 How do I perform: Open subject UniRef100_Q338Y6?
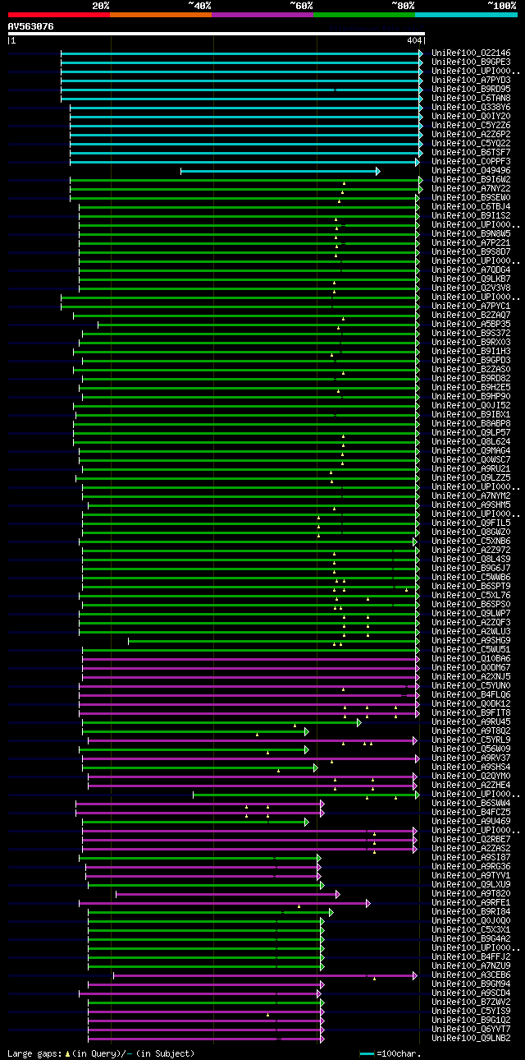[x=471, y=107]
